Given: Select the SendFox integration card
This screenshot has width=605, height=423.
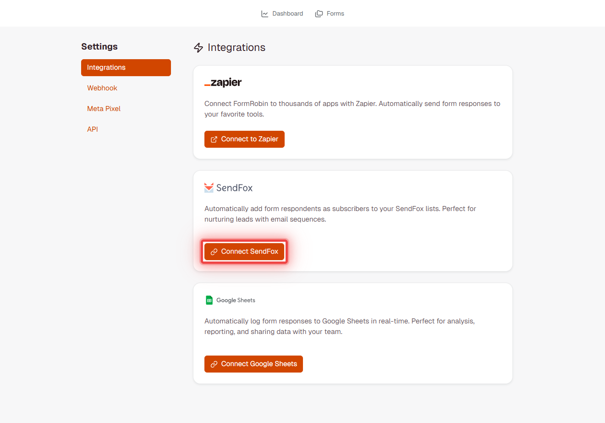Looking at the screenshot, I should tap(353, 221).
